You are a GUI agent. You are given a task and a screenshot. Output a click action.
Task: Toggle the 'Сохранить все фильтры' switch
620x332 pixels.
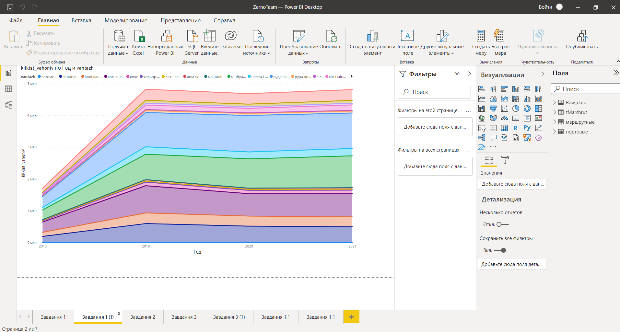click(500, 250)
